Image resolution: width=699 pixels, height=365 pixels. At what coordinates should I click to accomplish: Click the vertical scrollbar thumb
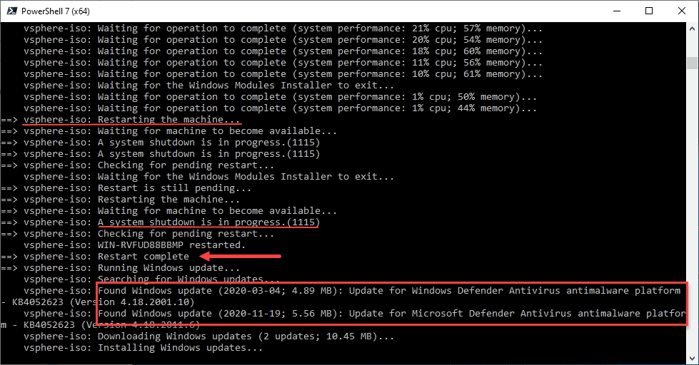[x=692, y=63]
